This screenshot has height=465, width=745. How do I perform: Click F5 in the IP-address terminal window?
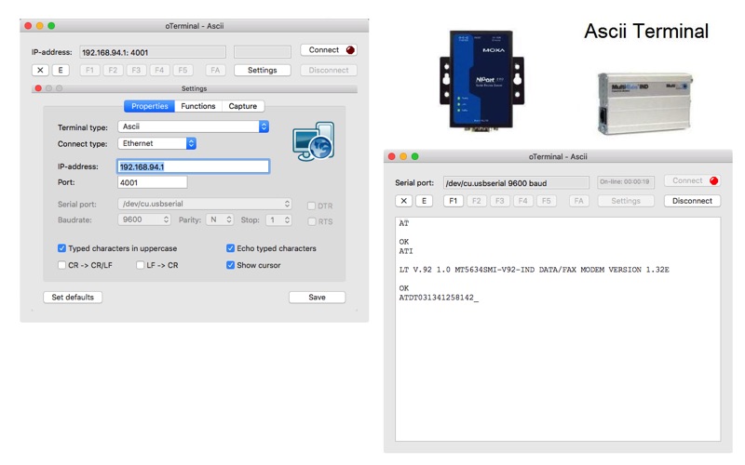tap(183, 71)
